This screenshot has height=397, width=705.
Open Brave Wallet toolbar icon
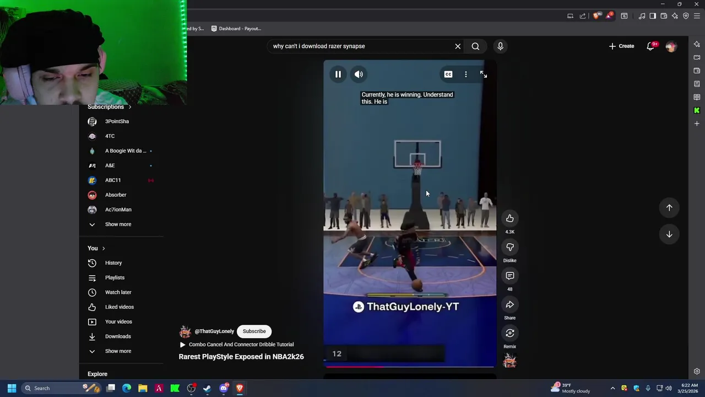[x=664, y=16]
